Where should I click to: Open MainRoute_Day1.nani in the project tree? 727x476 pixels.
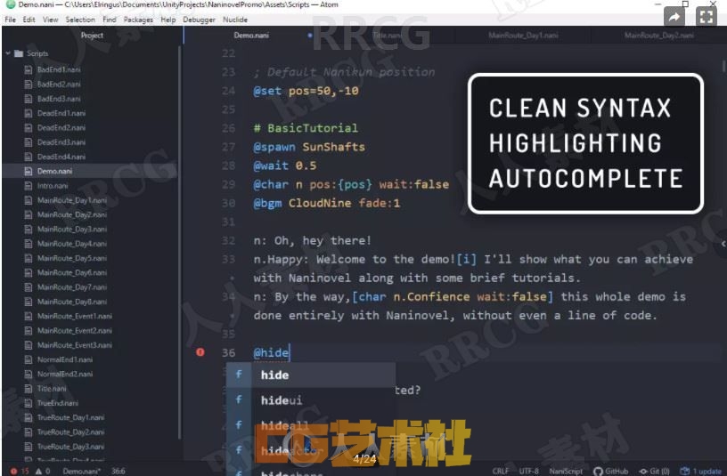pos(71,200)
